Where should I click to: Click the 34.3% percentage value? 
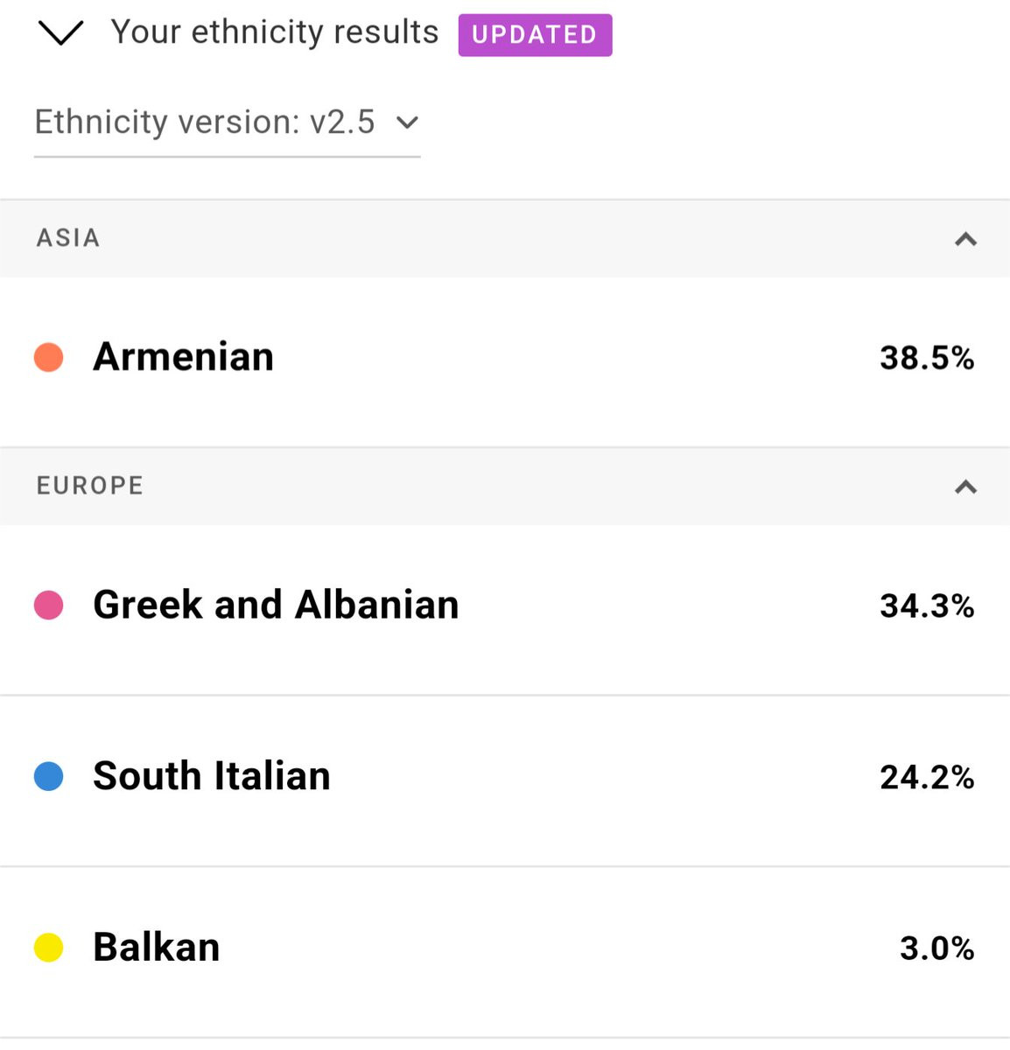pos(927,605)
